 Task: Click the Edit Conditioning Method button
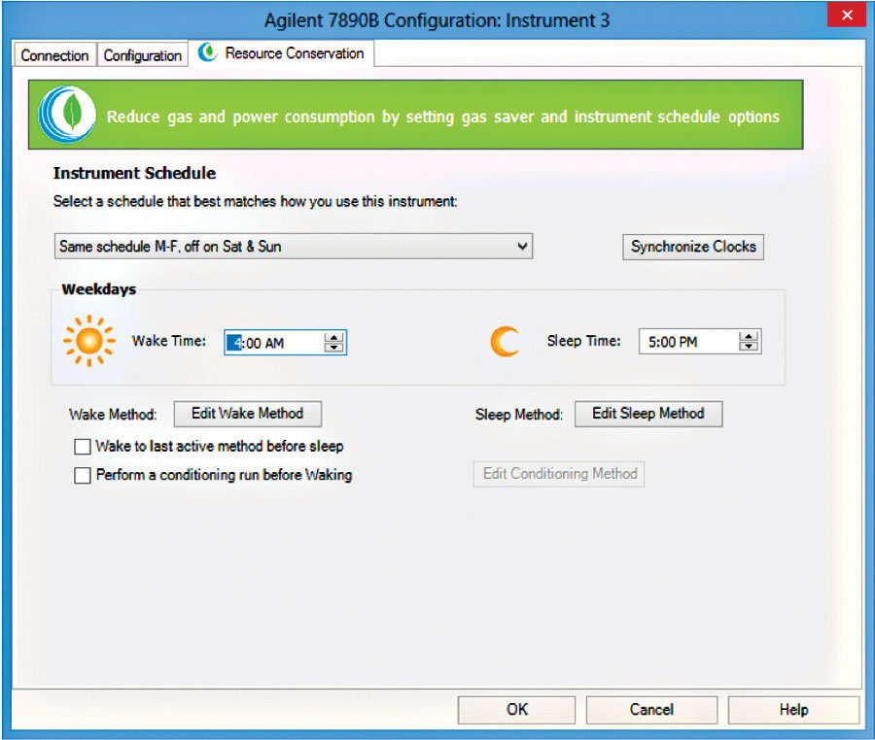pyautogui.click(x=559, y=474)
